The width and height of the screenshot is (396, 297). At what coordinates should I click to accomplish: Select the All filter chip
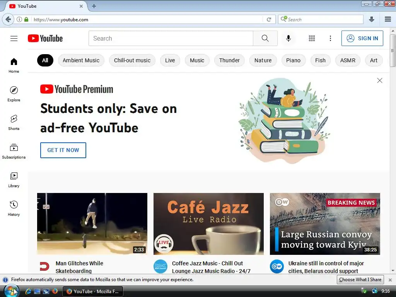click(x=45, y=60)
